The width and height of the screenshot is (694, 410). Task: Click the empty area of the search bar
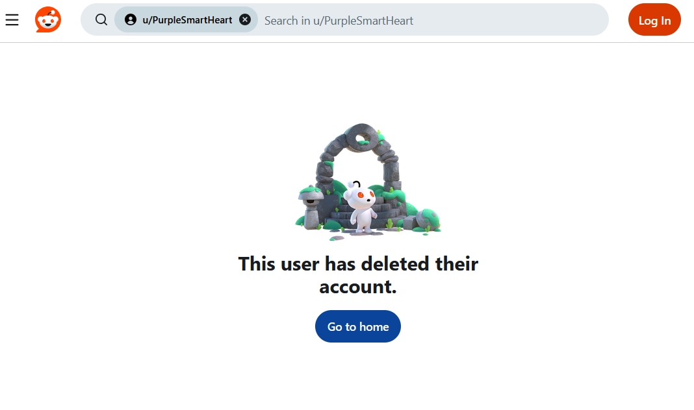tap(509, 20)
